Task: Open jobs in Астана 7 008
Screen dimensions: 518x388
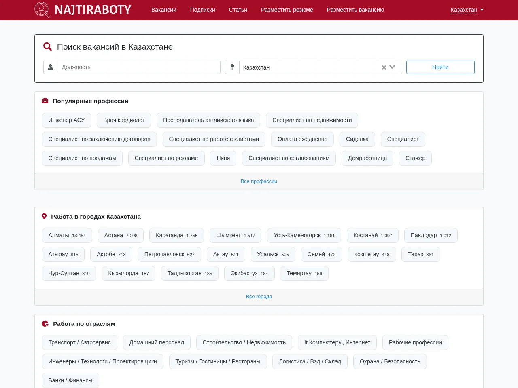Action: coord(121,235)
